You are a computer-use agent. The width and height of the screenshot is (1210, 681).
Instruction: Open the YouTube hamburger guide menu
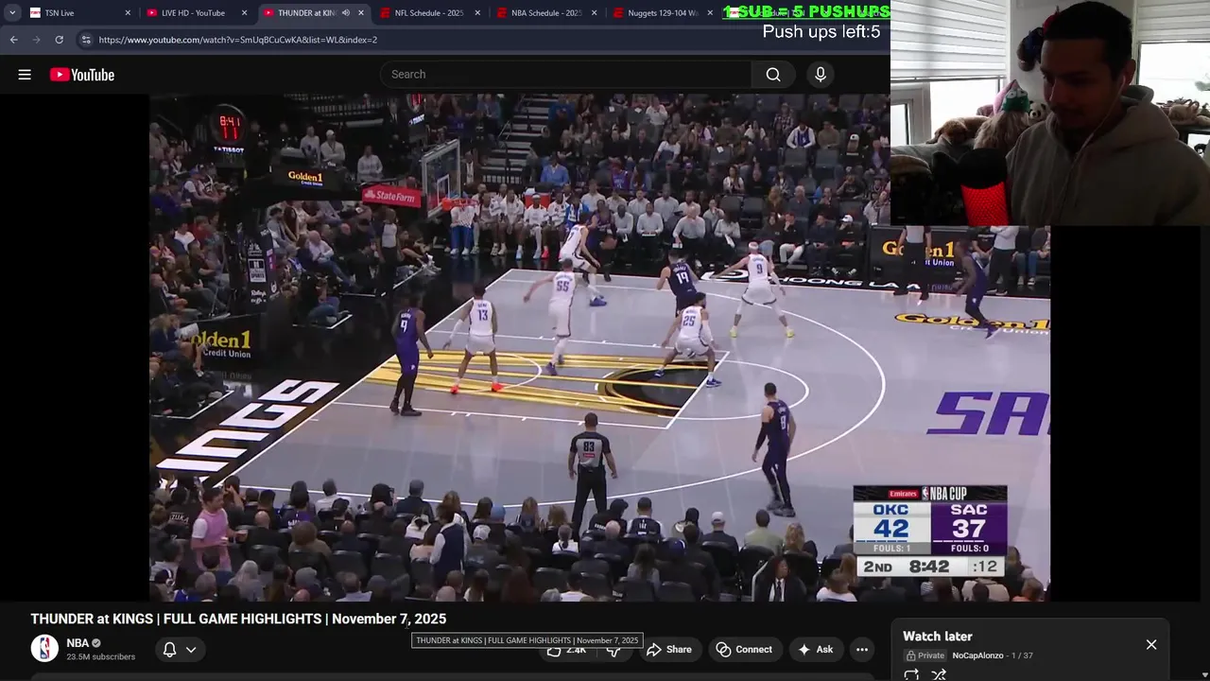point(25,75)
